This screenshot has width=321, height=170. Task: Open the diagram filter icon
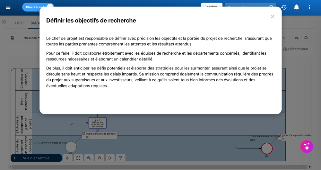121,158
